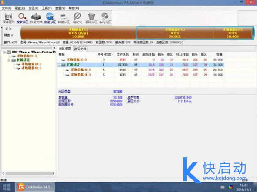Collapse the extended partition row in the table
Image resolution: width=257 pixels, height=192 pixels.
click(59, 65)
